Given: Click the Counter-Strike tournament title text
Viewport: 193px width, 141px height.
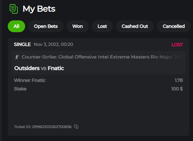Looking at the screenshot, I should (102, 57).
